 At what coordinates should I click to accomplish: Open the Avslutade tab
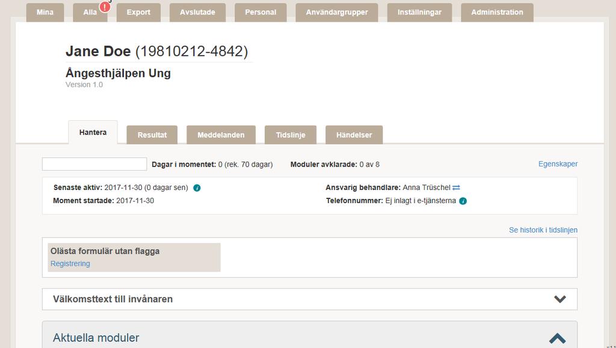click(x=197, y=13)
